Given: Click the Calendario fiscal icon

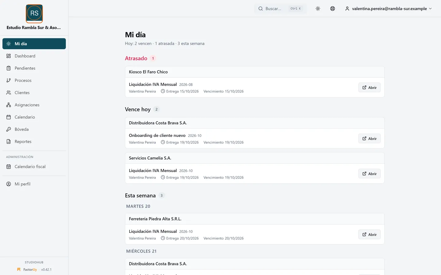Looking at the screenshot, I should pyautogui.click(x=9, y=167).
